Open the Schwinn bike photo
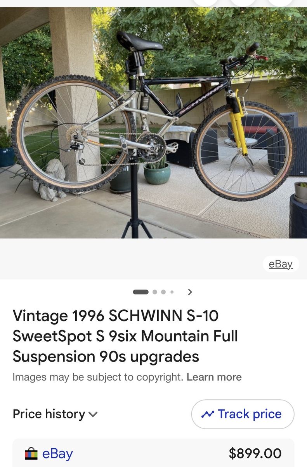The height and width of the screenshot is (467, 307). (x=153, y=123)
